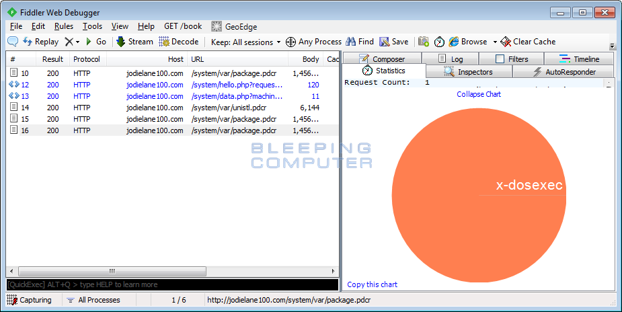Click URL /system/data.php in session 13
Viewport: 622px width, 312px height.
click(x=237, y=96)
